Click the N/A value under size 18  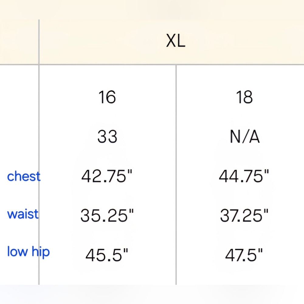click(244, 137)
